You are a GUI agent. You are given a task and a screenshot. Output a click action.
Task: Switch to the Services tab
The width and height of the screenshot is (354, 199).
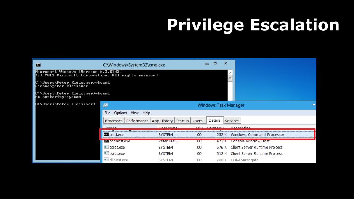[232, 121]
